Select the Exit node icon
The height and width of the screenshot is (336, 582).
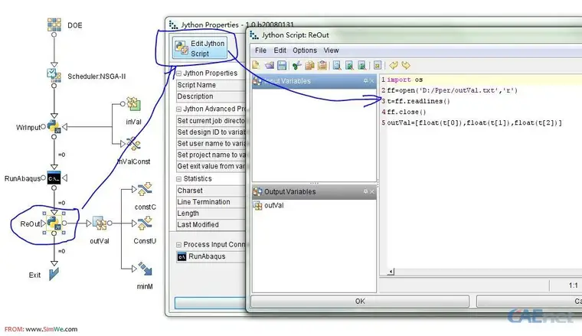coord(54,273)
